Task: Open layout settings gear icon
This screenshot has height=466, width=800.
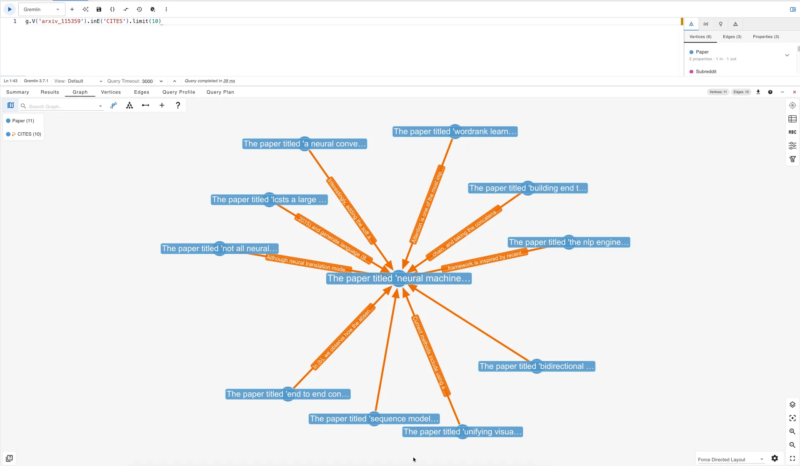Action: (775, 459)
